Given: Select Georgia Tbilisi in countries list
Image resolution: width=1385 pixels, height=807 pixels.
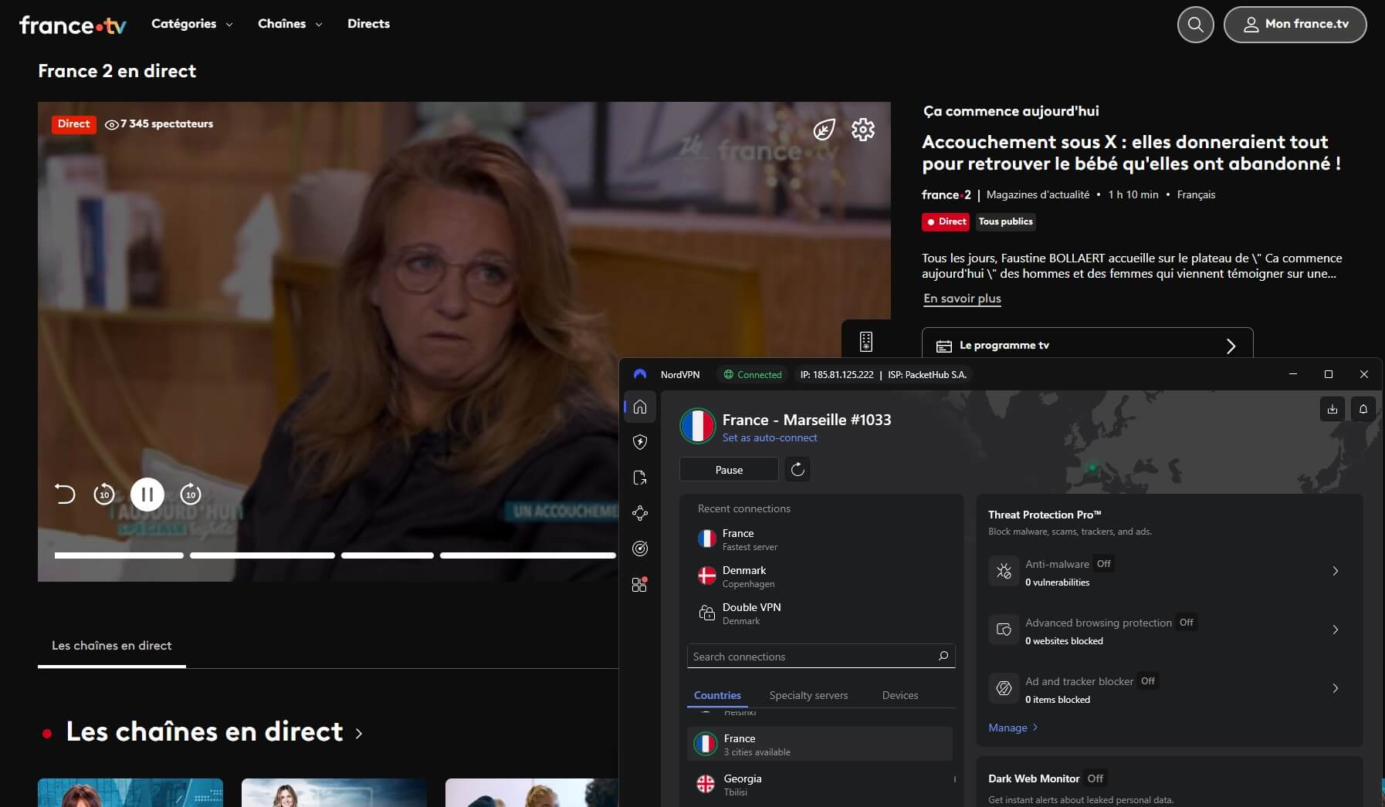Looking at the screenshot, I should click(821, 785).
